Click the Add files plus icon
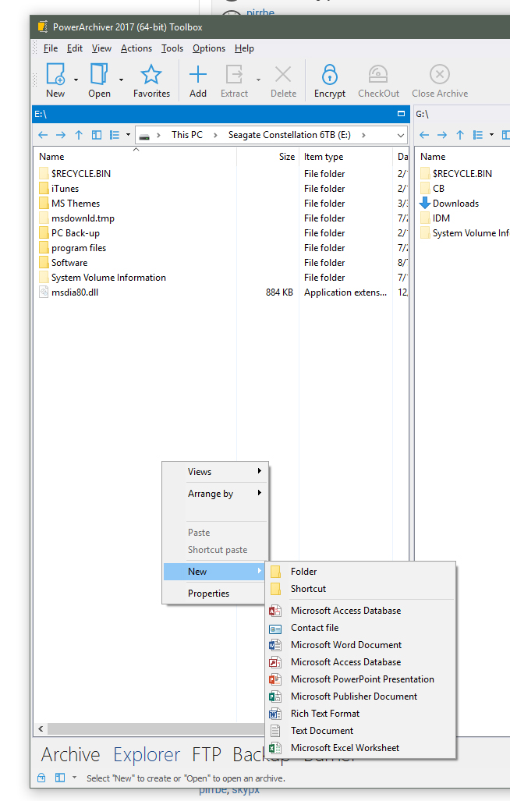Viewport: 510px width, 801px height. [x=197, y=75]
